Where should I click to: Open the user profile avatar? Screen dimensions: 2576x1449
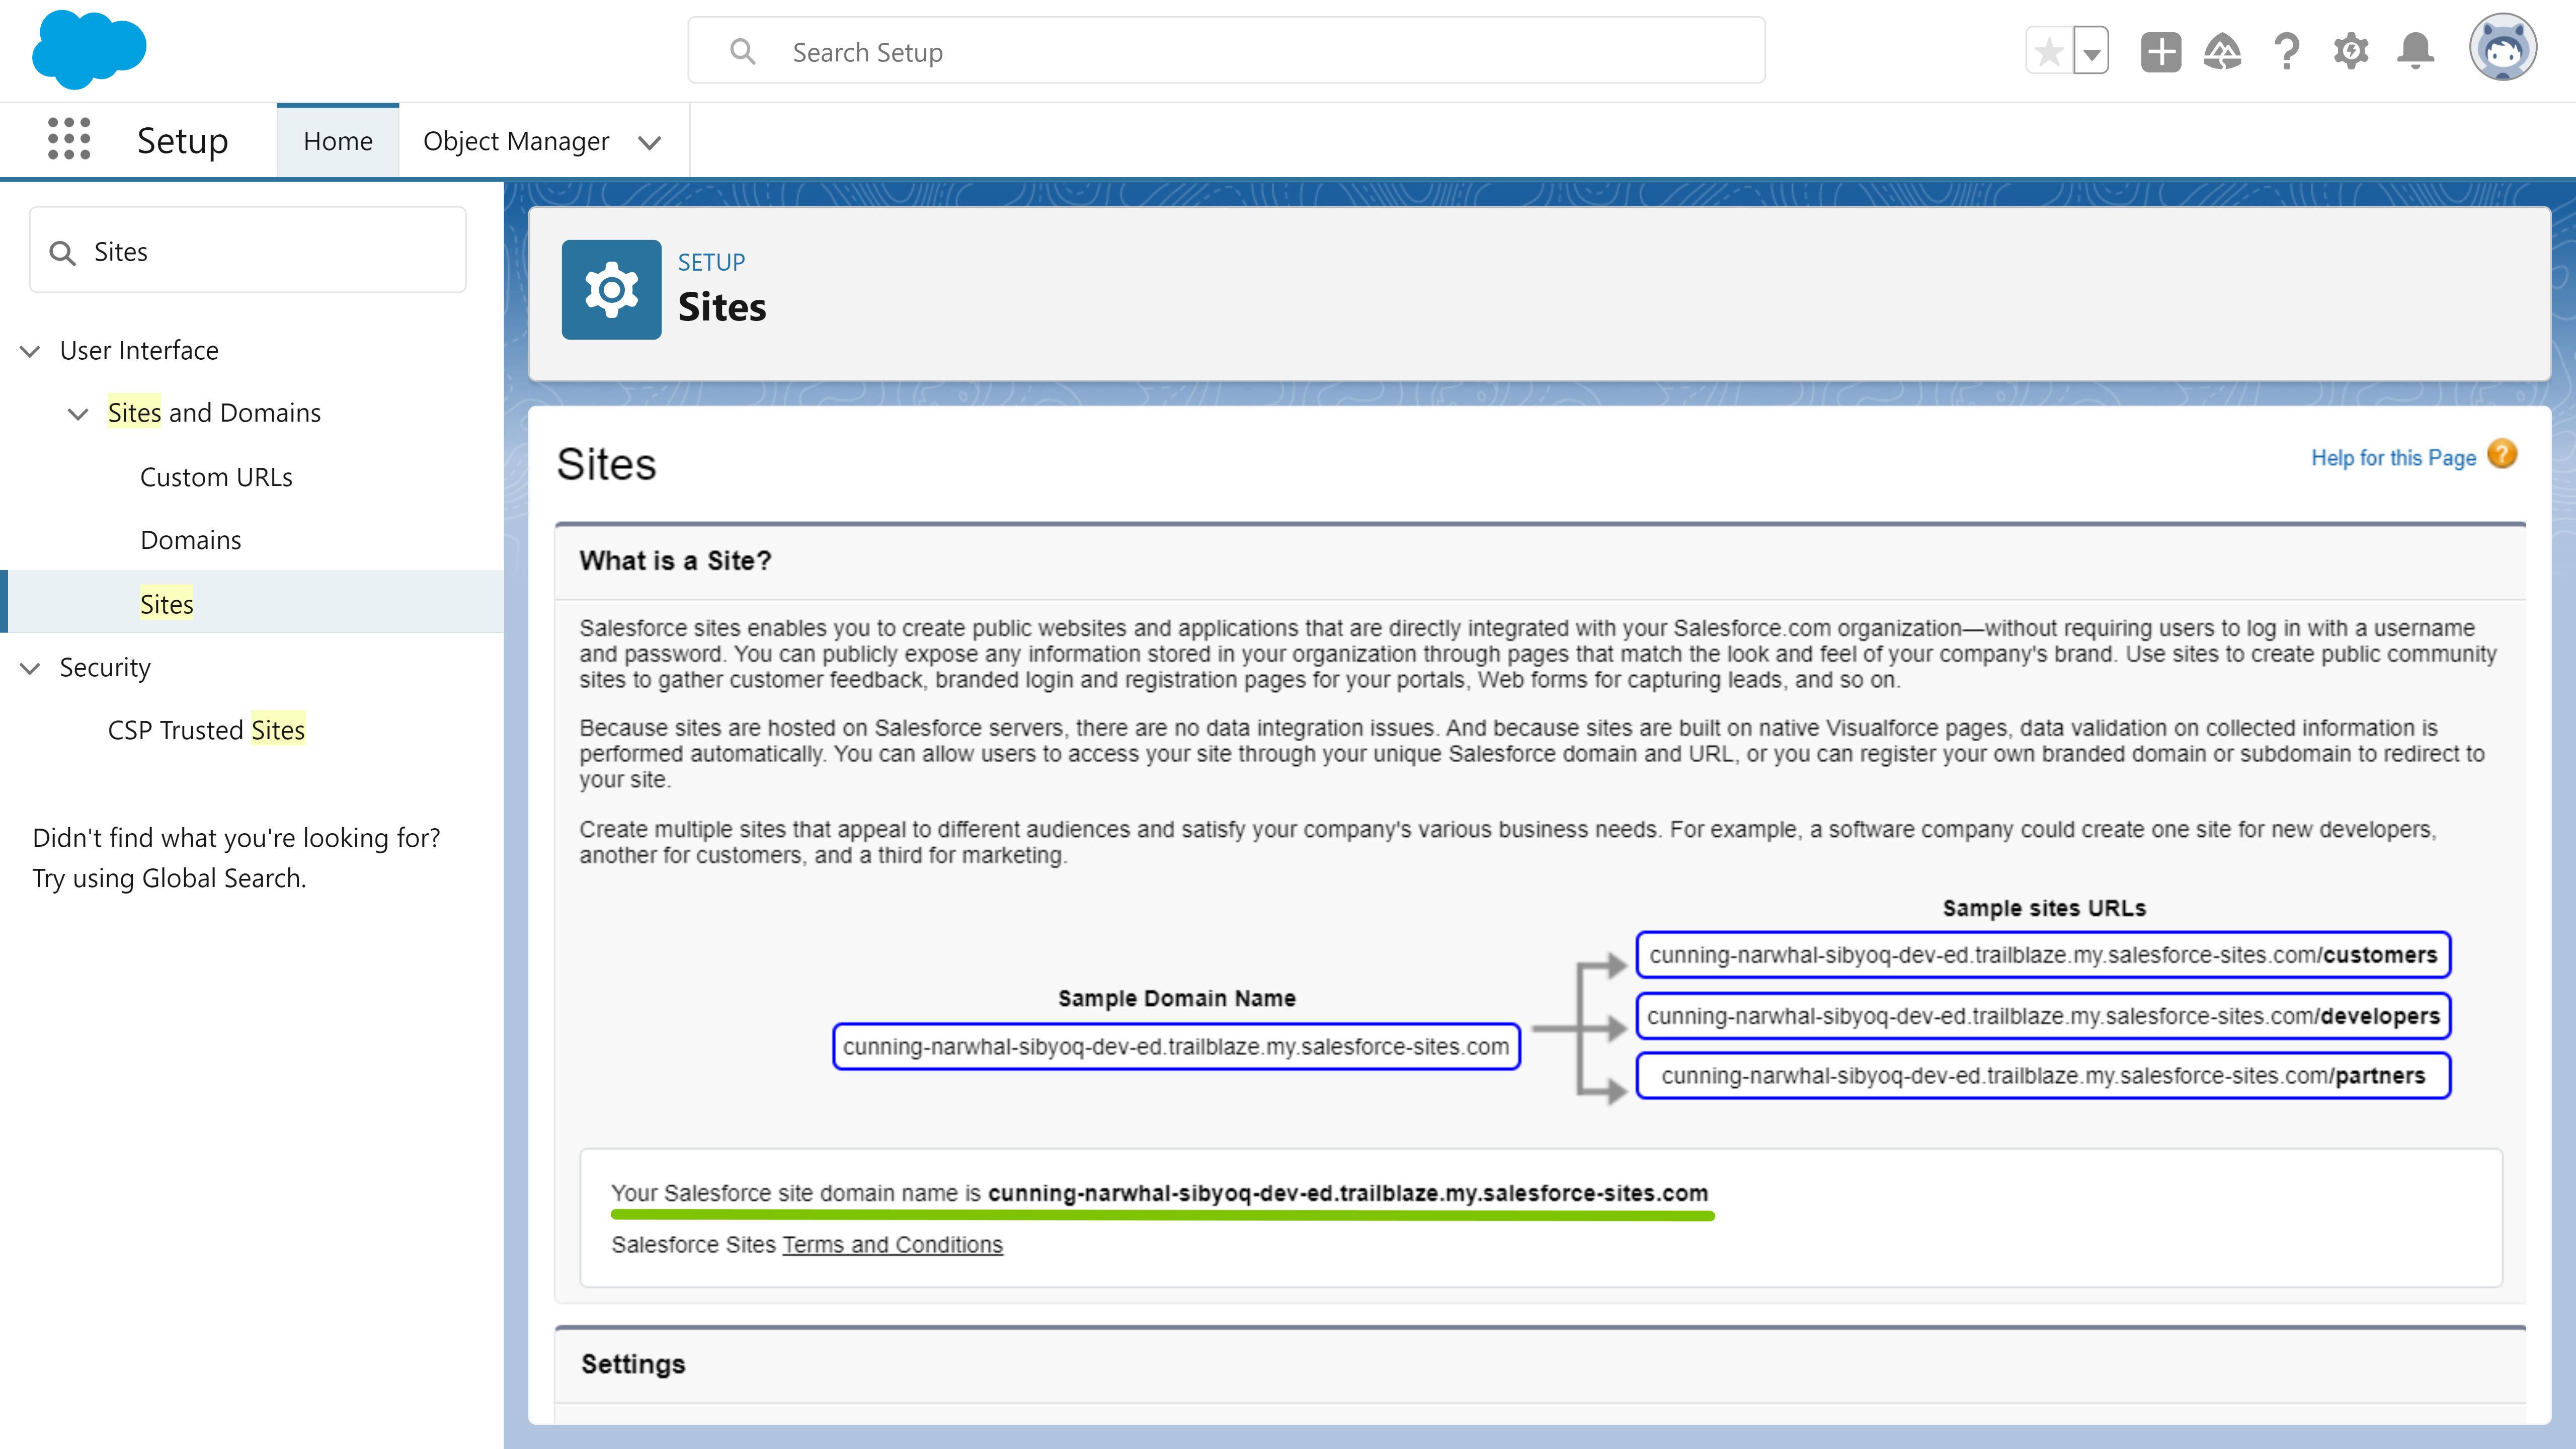[x=2502, y=48]
